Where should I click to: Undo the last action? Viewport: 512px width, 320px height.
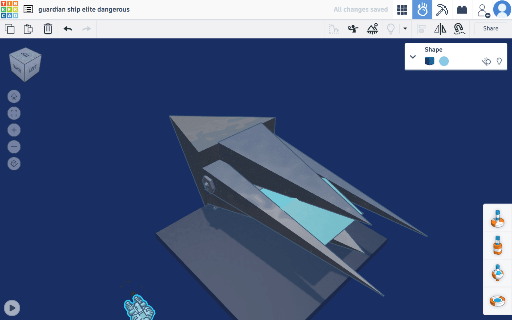tap(68, 29)
